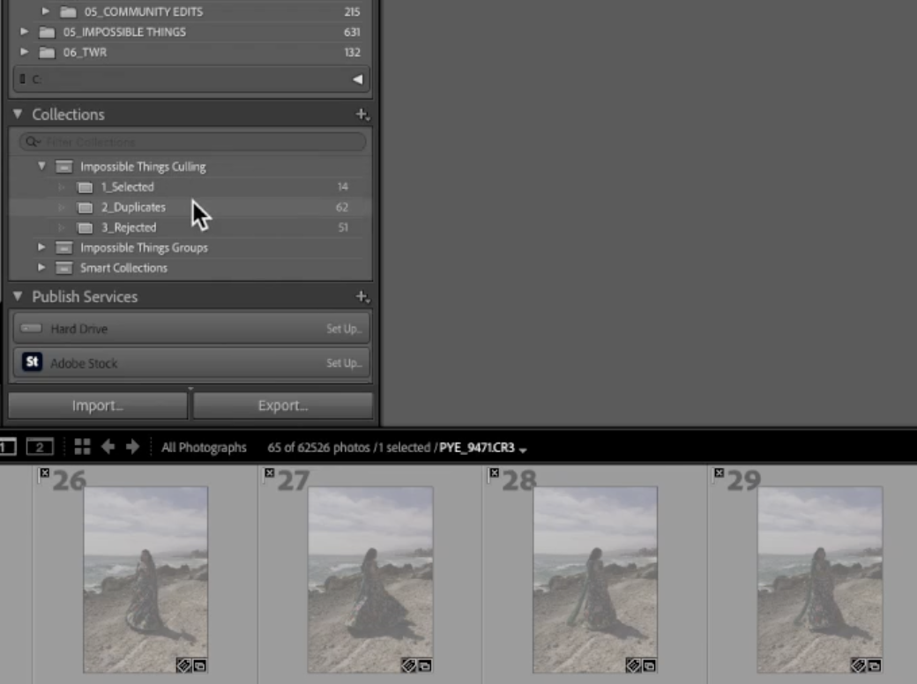Click keyword tag badge on photo 26
917x684 pixels.
(184, 665)
